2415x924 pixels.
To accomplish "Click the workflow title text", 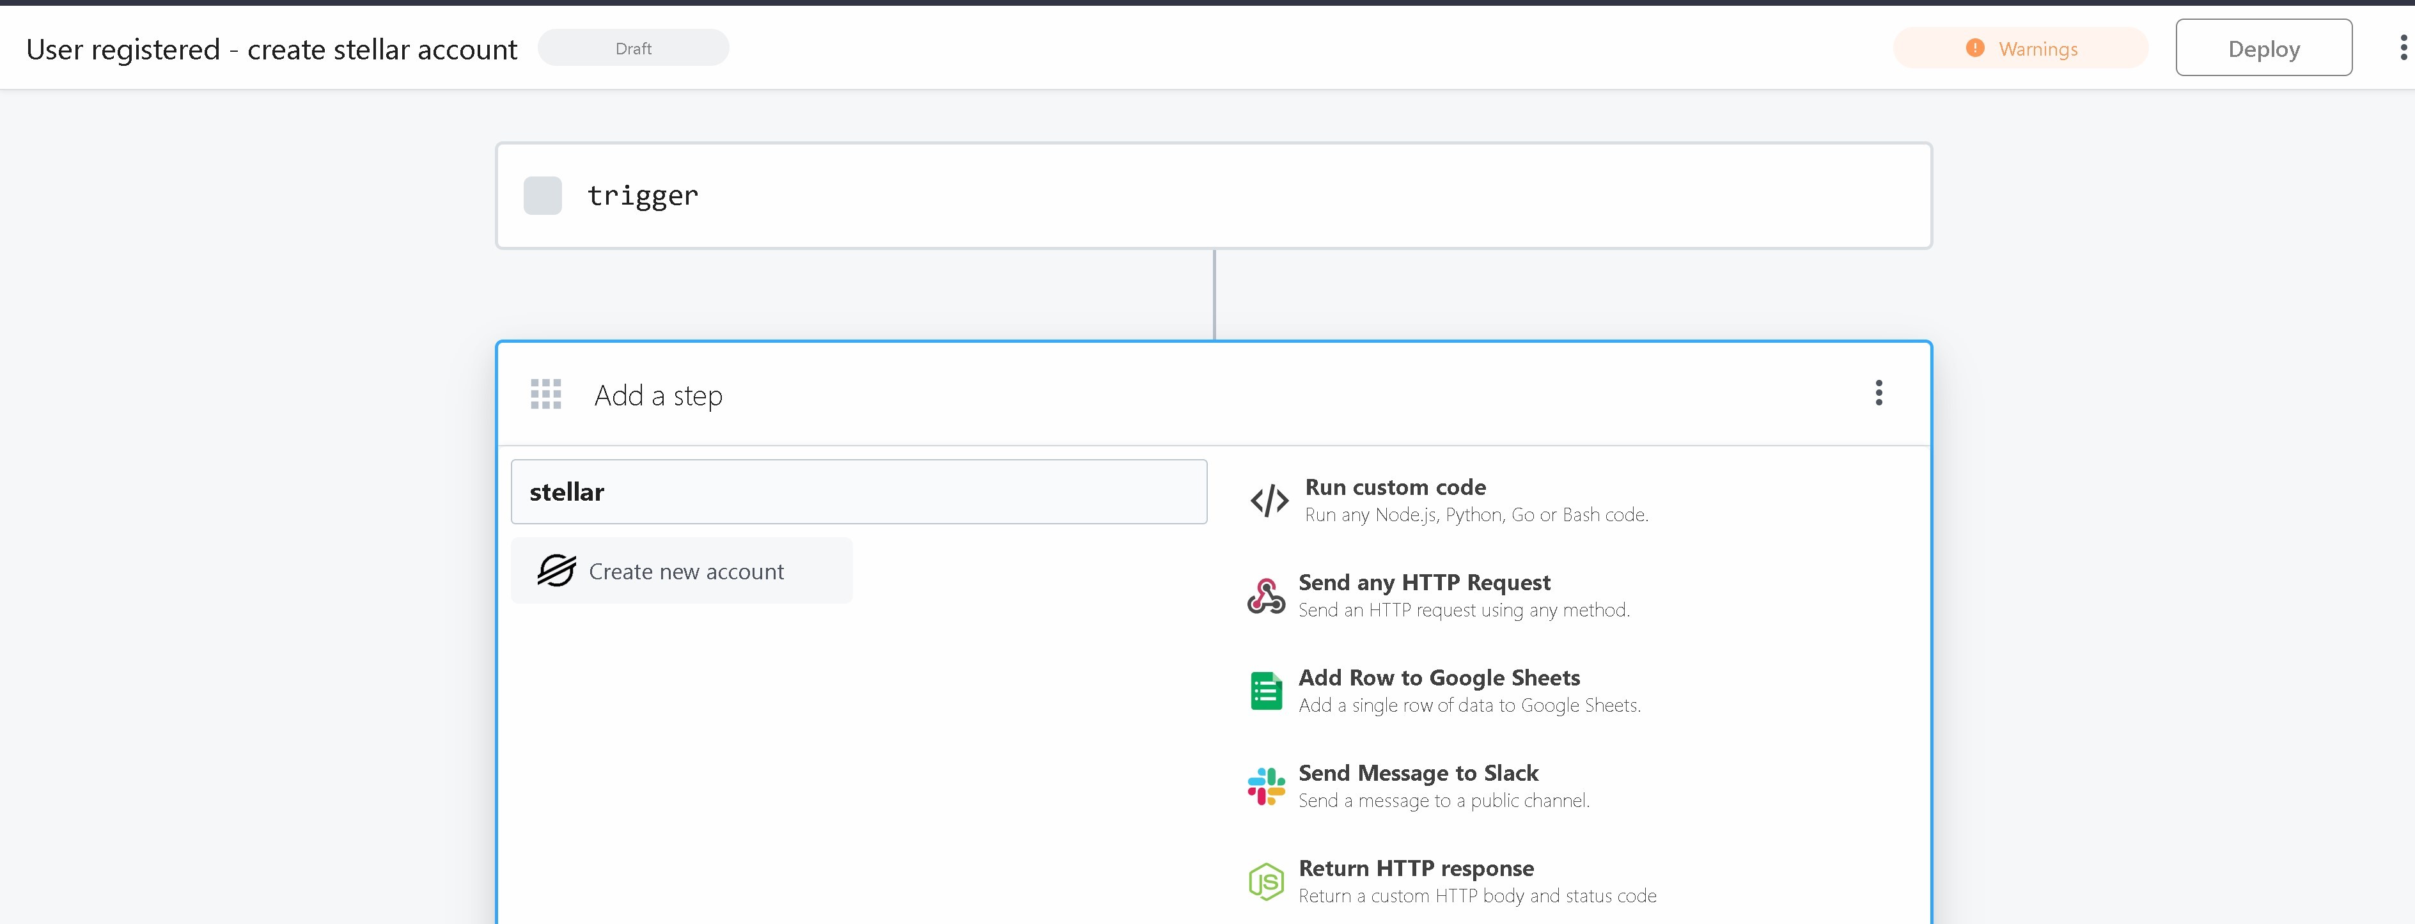I will click(x=271, y=49).
